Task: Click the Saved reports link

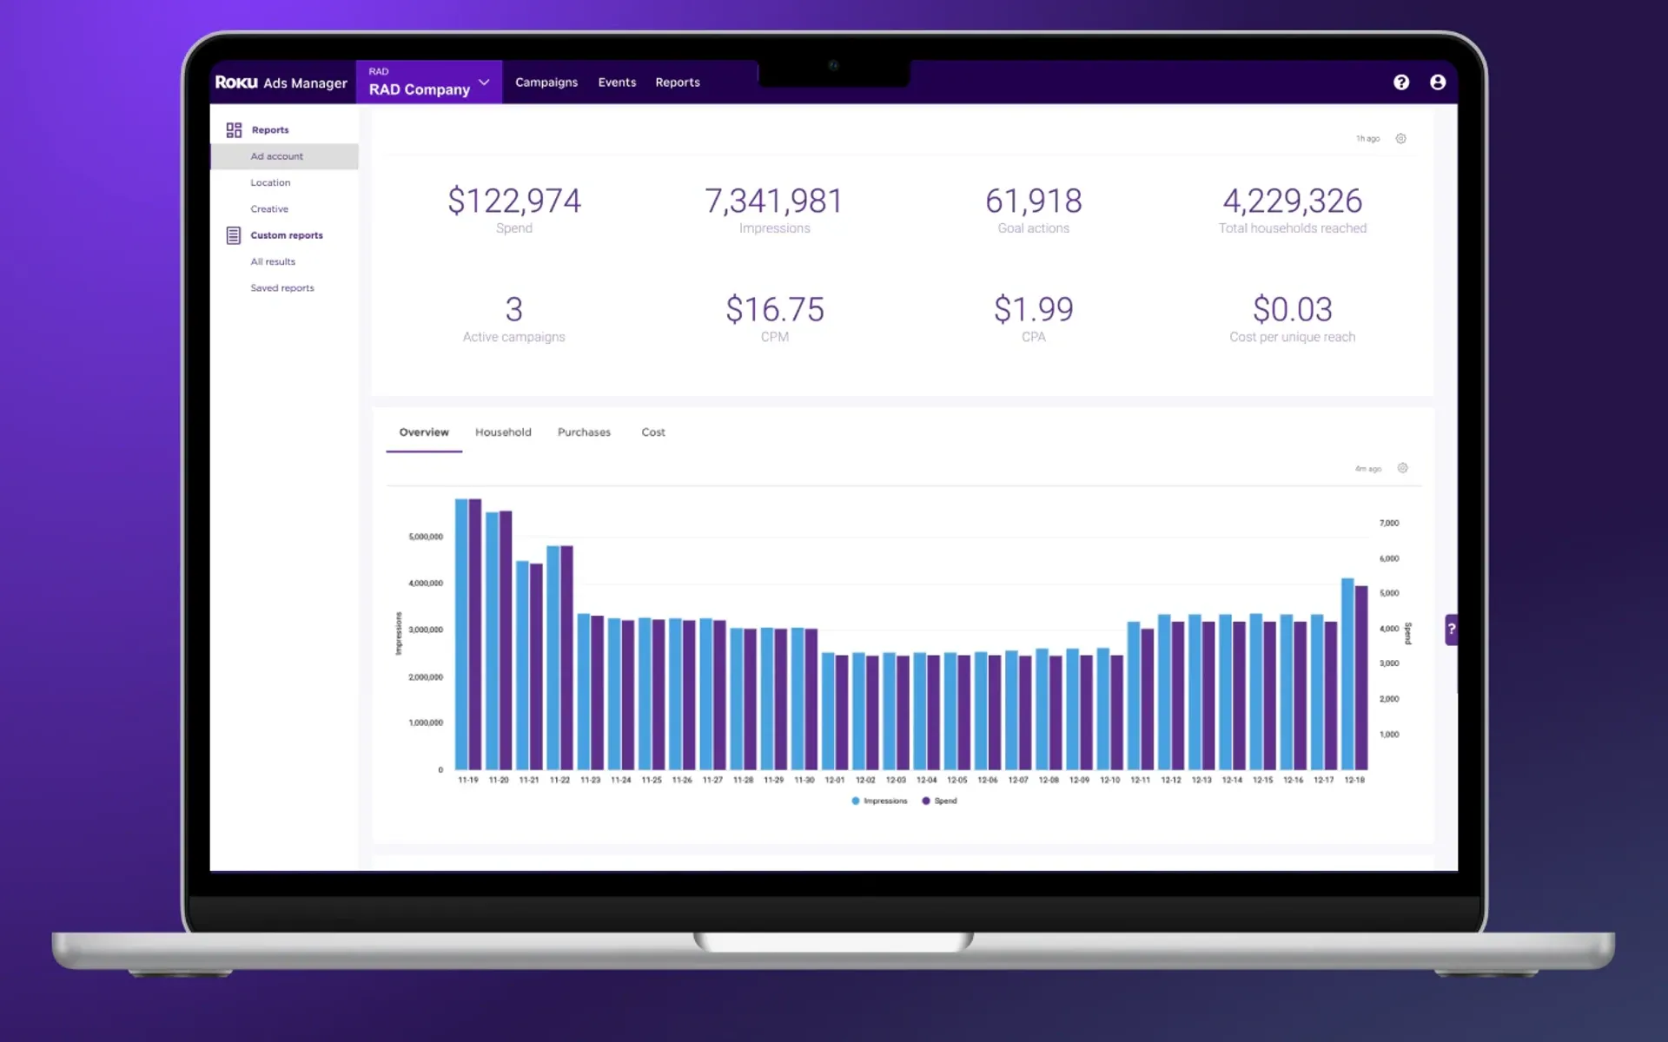Action: tap(282, 287)
